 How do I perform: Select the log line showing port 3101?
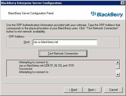[x=46, y=65]
